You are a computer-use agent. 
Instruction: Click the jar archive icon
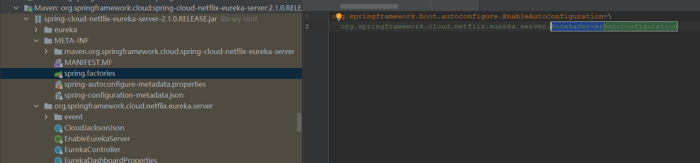coord(38,19)
